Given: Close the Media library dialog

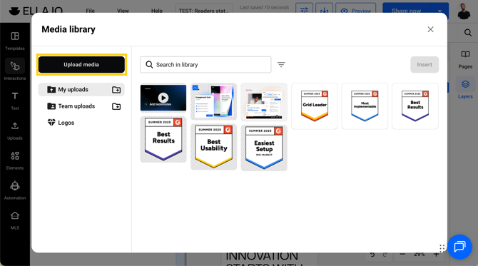Looking at the screenshot, I should (430, 29).
